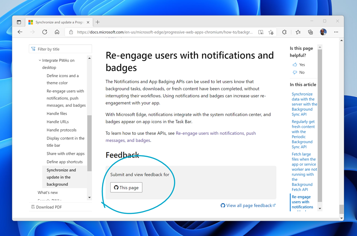Click the browser Back arrow

coord(20,32)
